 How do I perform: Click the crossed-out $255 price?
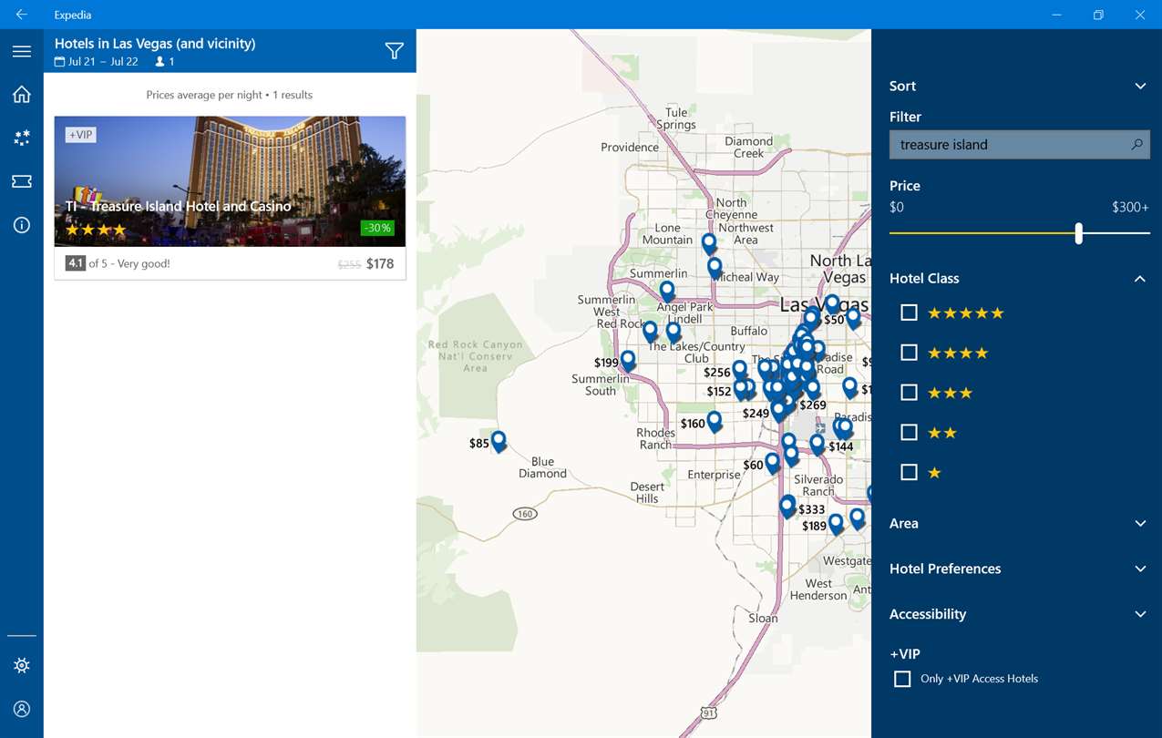349,265
